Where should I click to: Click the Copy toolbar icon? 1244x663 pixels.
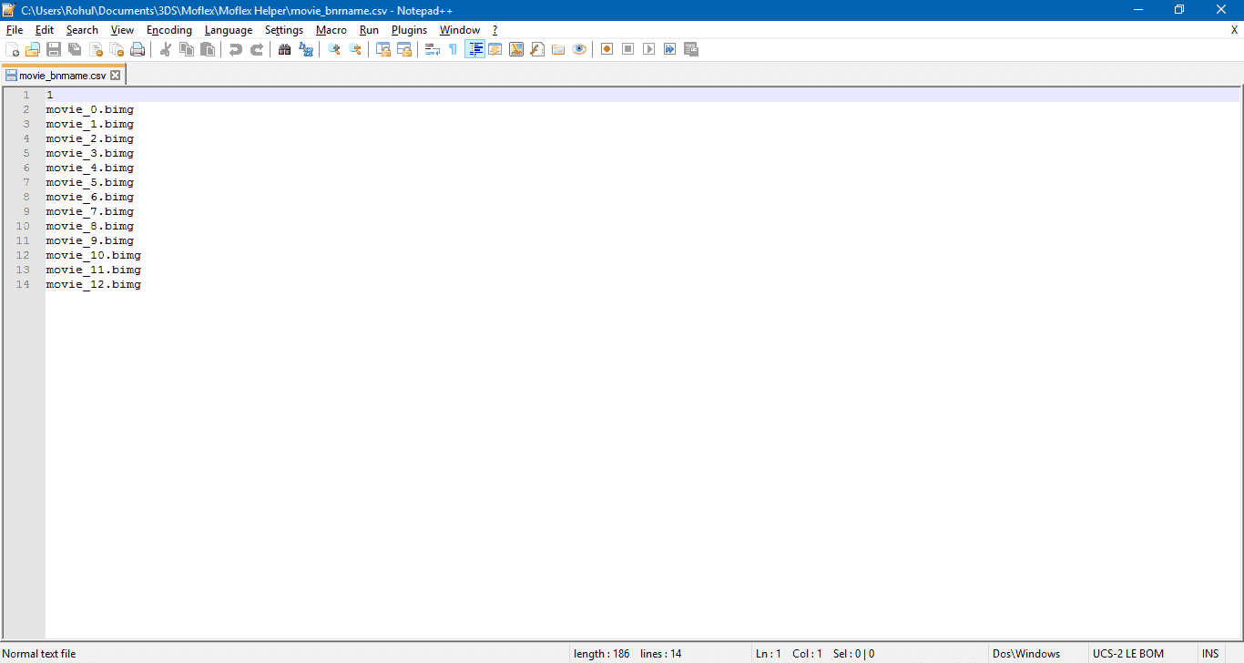[x=187, y=49]
